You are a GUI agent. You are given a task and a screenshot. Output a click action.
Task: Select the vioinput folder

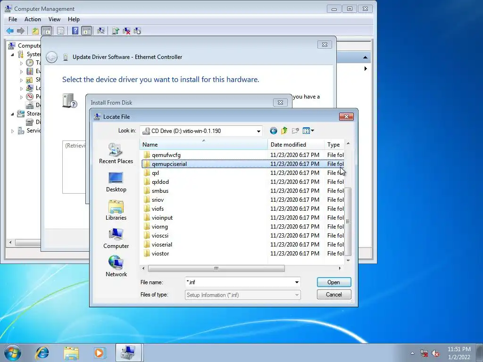[162, 218]
